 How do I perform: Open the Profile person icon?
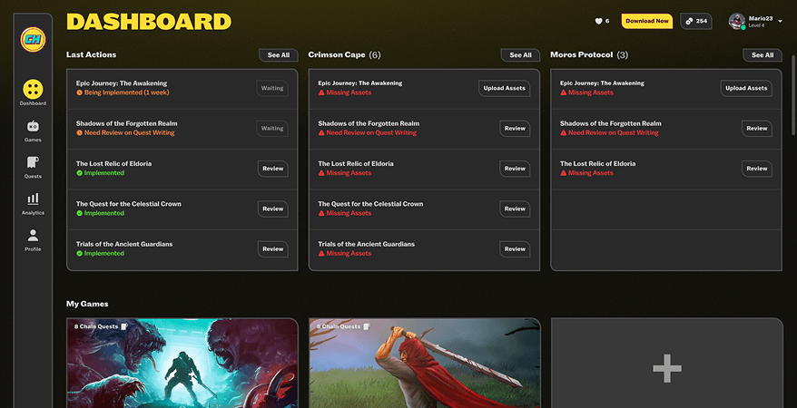point(33,235)
